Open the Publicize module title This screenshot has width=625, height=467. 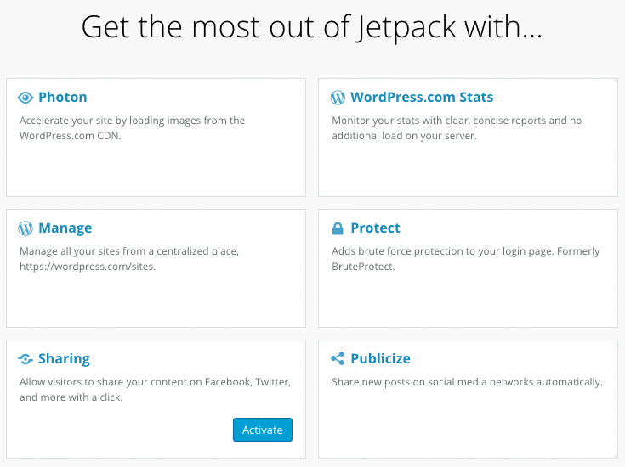click(x=380, y=358)
